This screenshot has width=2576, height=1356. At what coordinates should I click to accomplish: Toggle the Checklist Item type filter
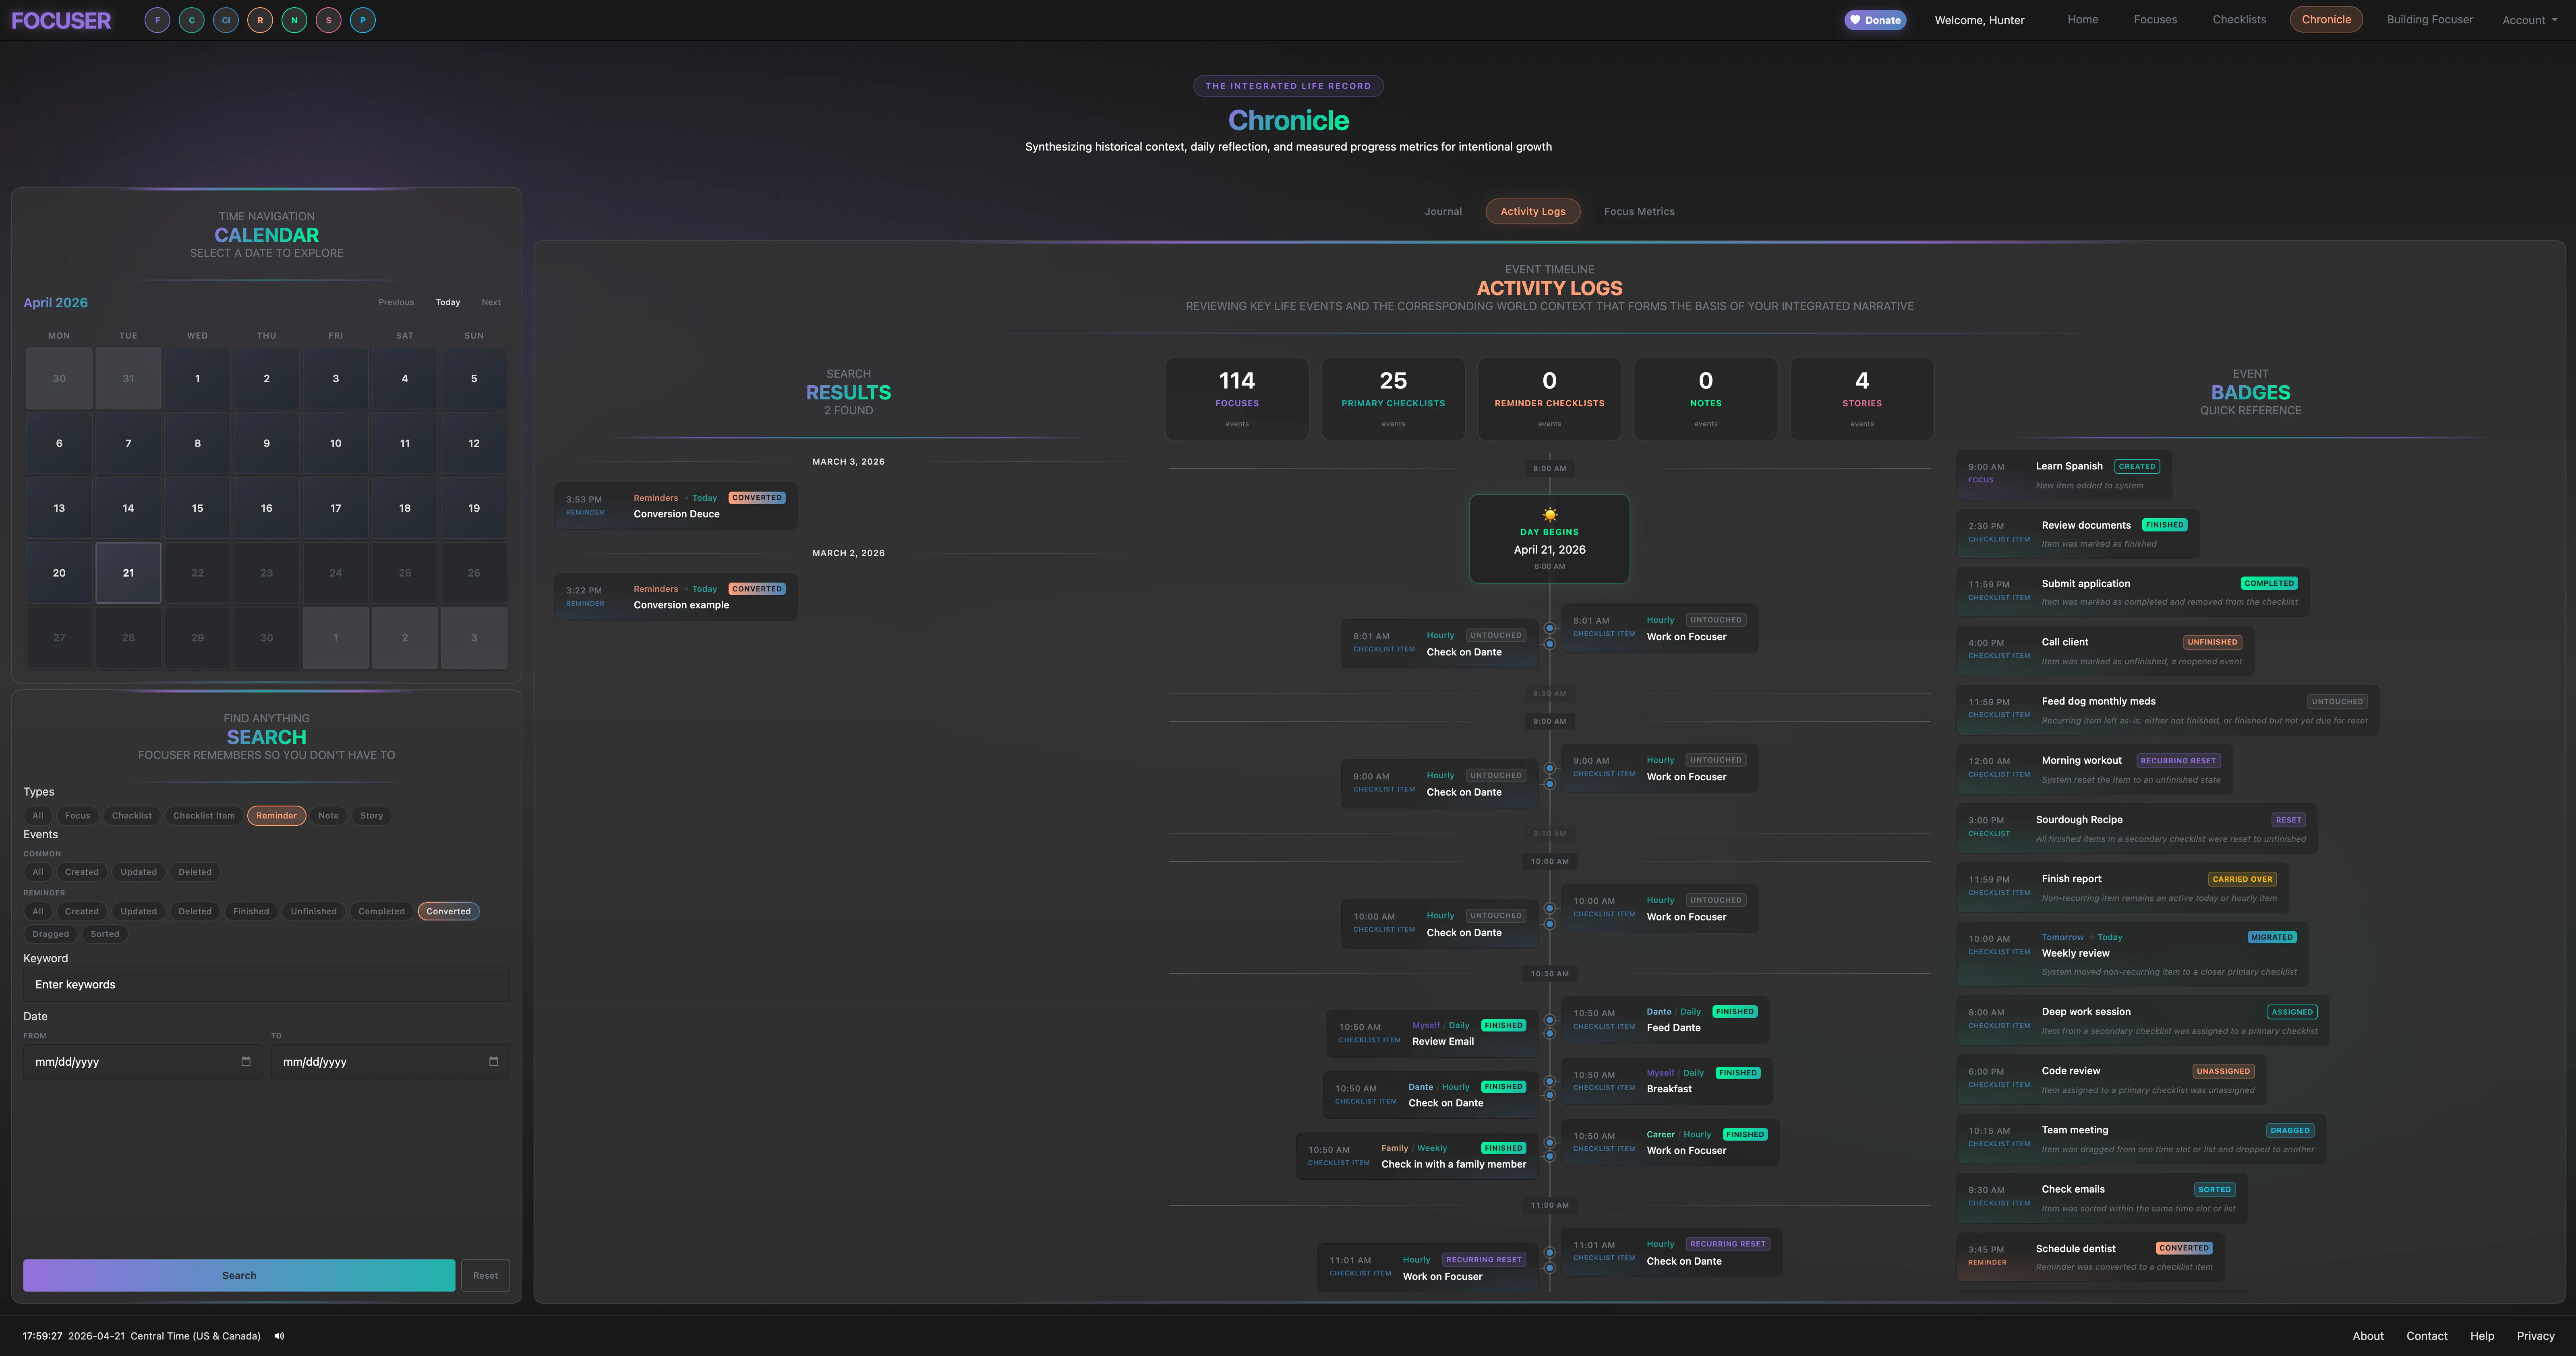point(204,816)
